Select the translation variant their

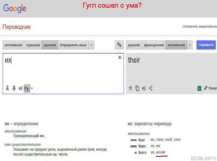pyautogui.click(x=141, y=140)
